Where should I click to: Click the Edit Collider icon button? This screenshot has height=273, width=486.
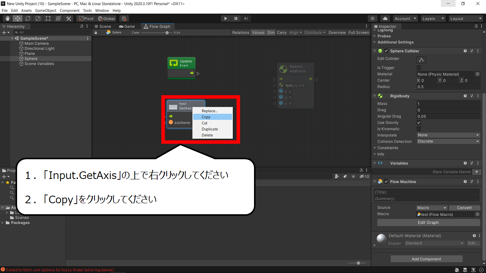click(x=421, y=60)
